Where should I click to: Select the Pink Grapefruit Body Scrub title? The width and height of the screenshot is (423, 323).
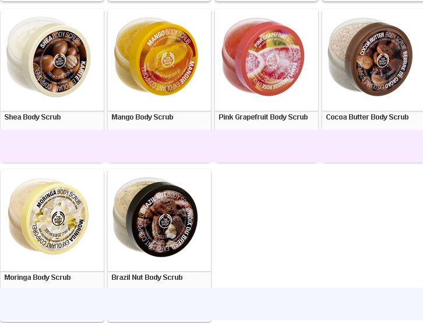(263, 117)
